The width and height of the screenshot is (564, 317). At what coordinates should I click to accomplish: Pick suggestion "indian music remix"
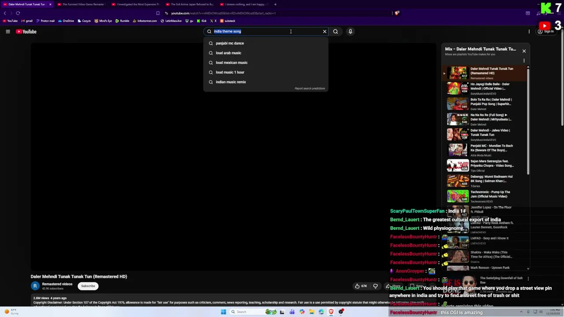click(x=266, y=82)
